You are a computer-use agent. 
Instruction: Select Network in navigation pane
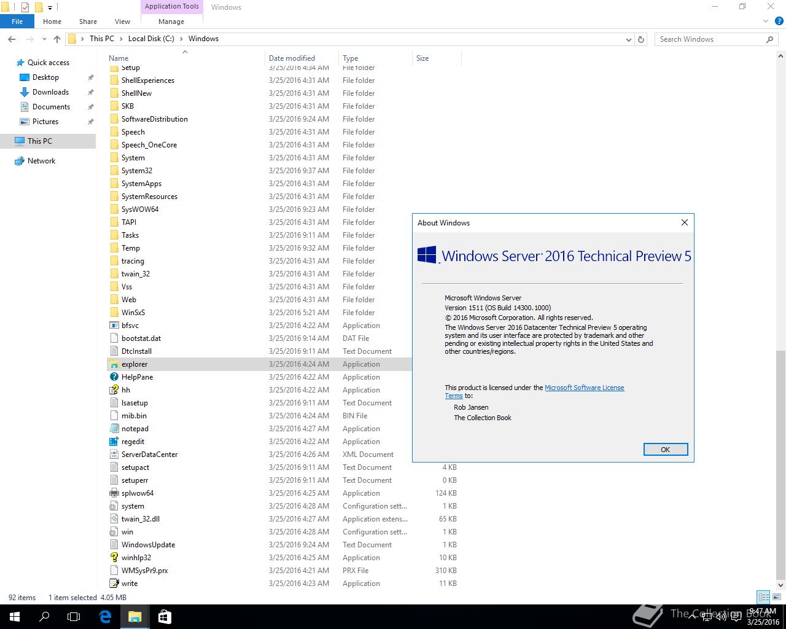coord(41,161)
